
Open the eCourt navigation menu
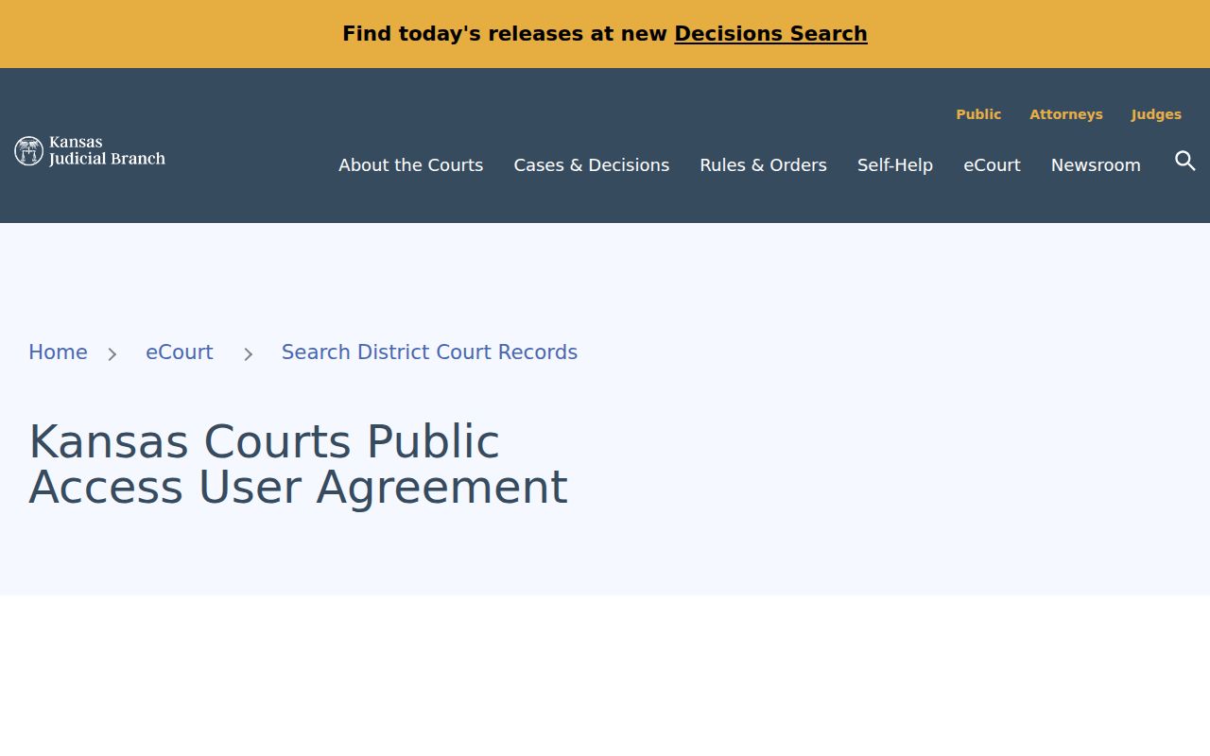click(992, 165)
